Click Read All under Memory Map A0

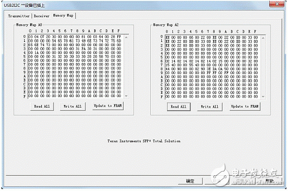(x=42, y=107)
